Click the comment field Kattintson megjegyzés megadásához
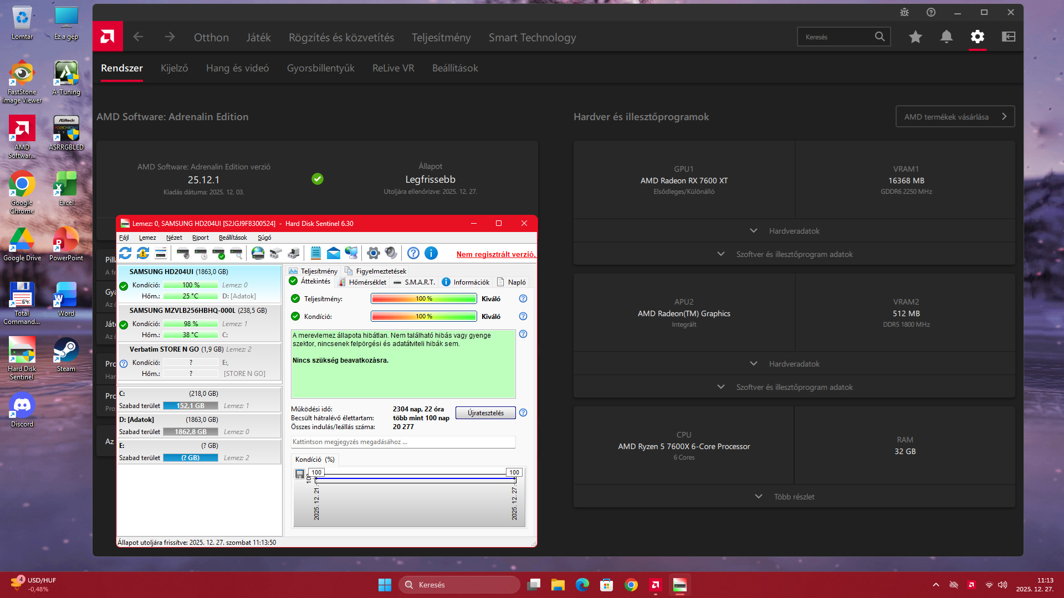 pyautogui.click(x=403, y=442)
